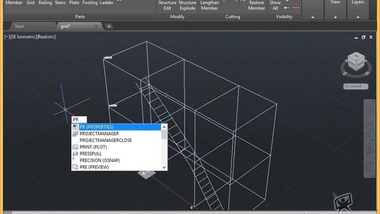Click suggestion list scroll up arrow
380x214 pixels.
coord(164,127)
